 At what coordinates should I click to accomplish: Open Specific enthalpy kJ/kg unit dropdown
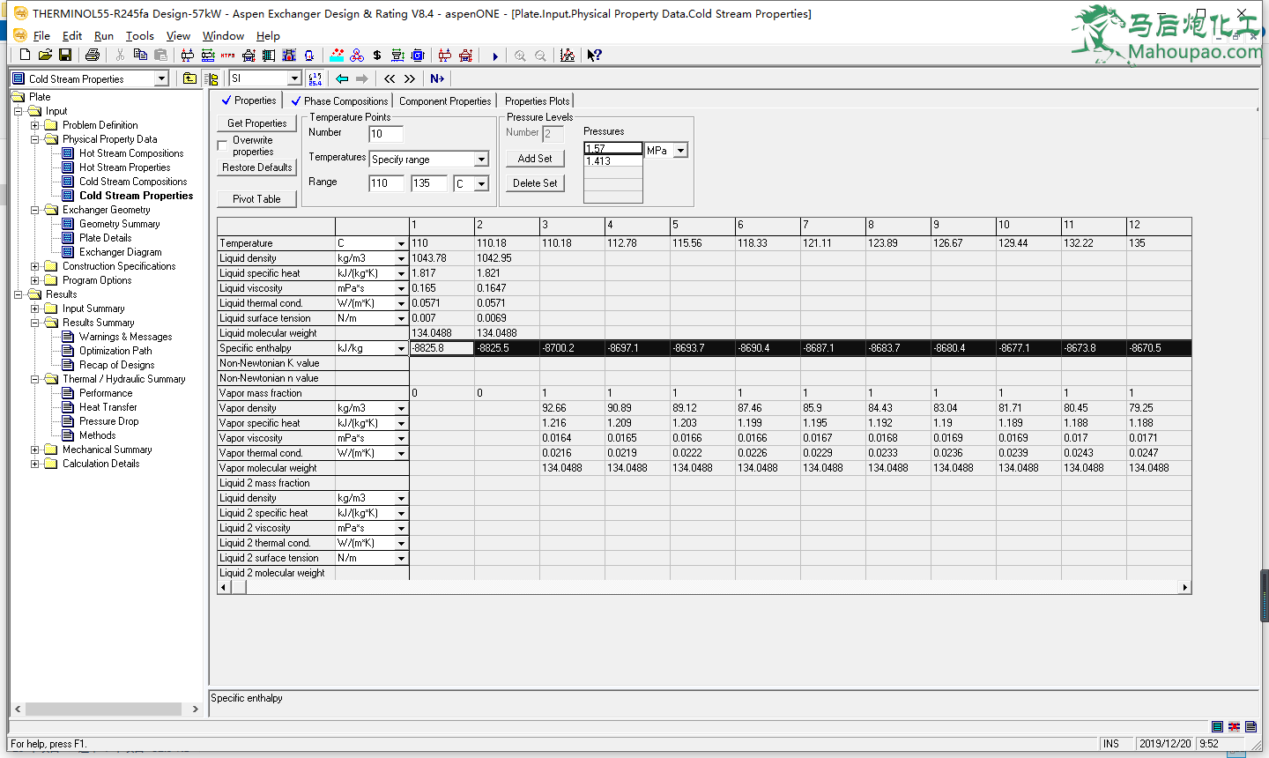pos(401,348)
